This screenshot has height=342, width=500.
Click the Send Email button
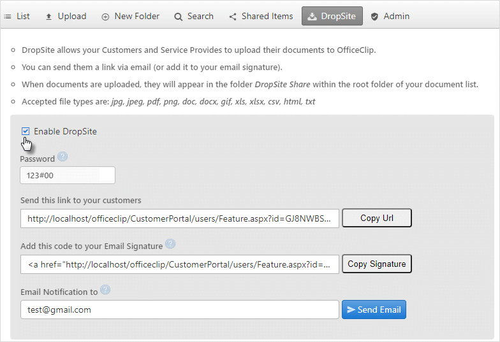click(x=374, y=310)
